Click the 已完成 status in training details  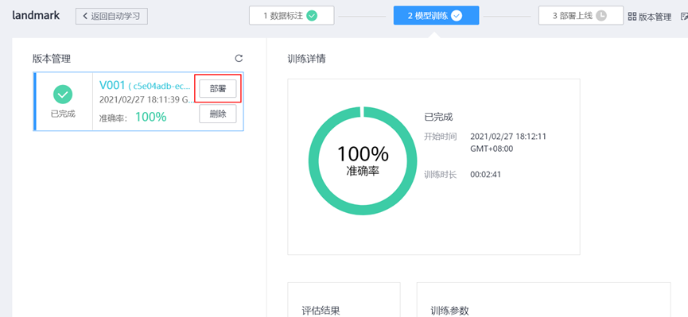point(438,117)
